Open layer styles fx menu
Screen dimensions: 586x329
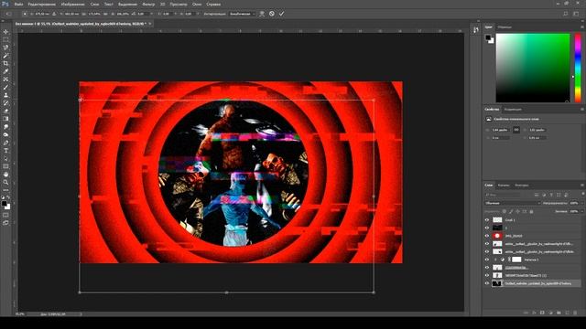point(534,313)
